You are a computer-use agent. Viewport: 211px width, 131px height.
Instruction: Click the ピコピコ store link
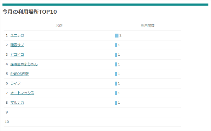[17, 55]
